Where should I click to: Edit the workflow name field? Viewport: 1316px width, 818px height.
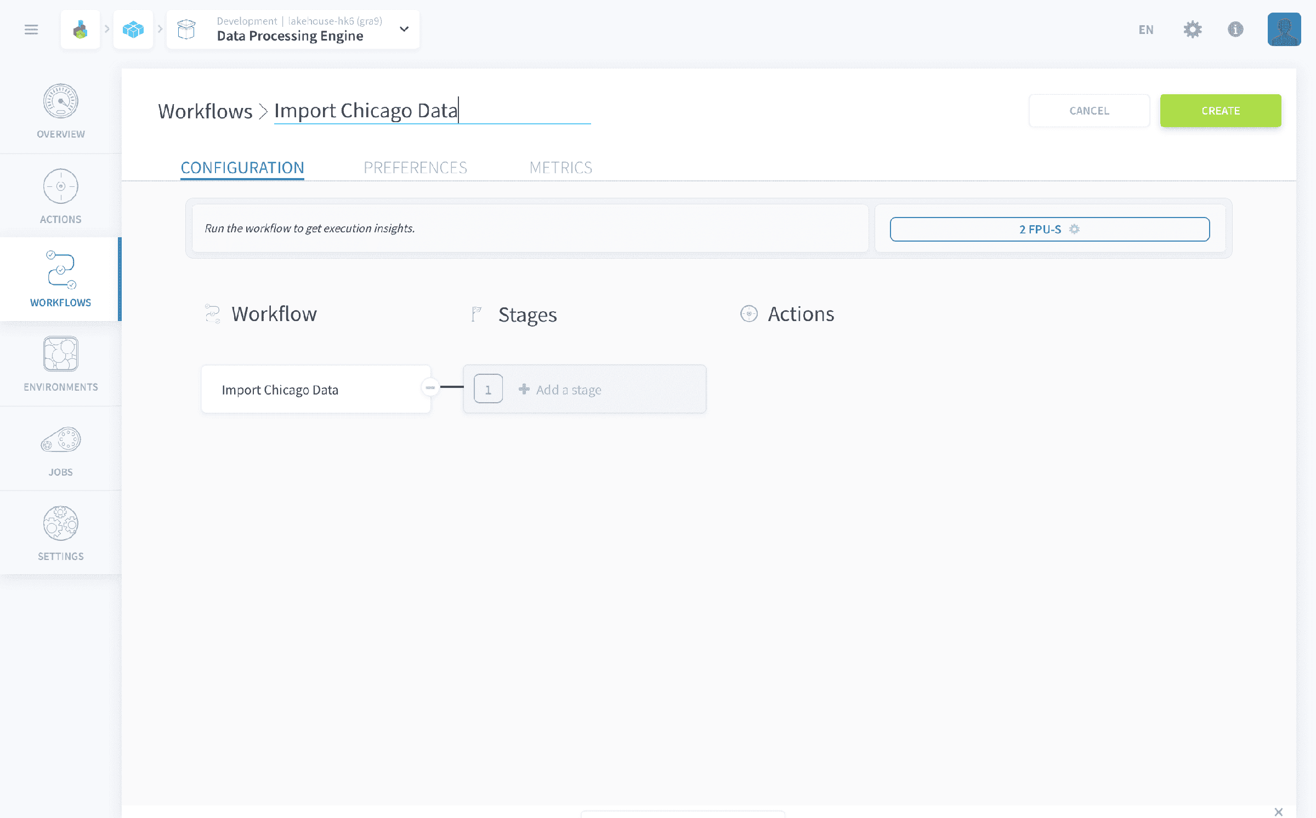432,111
